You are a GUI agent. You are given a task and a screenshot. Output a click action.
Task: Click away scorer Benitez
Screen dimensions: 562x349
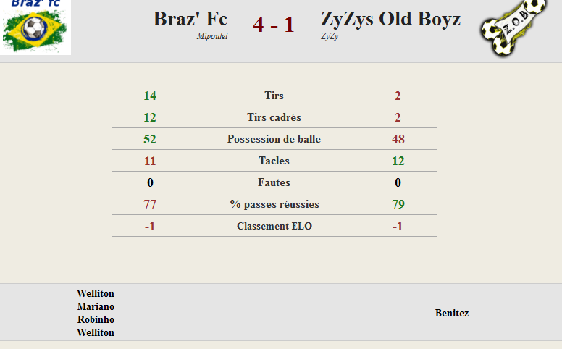[452, 314]
